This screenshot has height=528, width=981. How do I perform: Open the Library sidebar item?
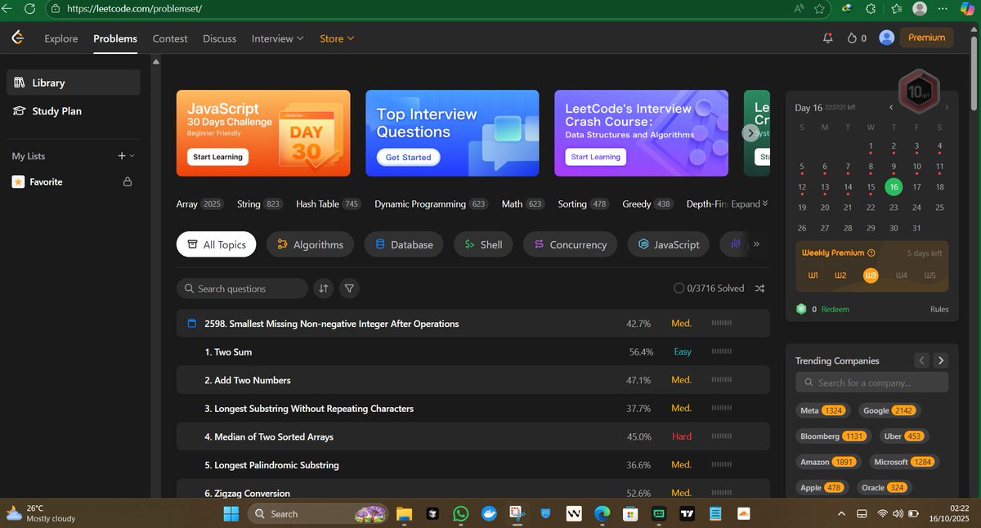point(74,83)
